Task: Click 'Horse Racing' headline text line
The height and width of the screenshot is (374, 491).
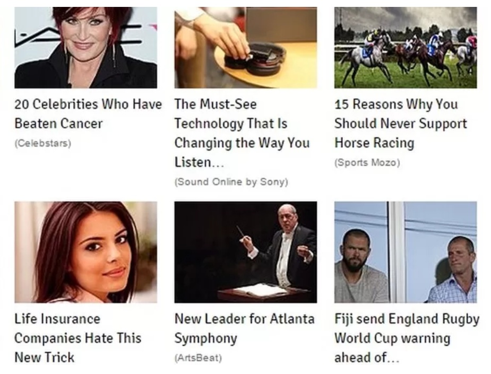Action: point(374,143)
